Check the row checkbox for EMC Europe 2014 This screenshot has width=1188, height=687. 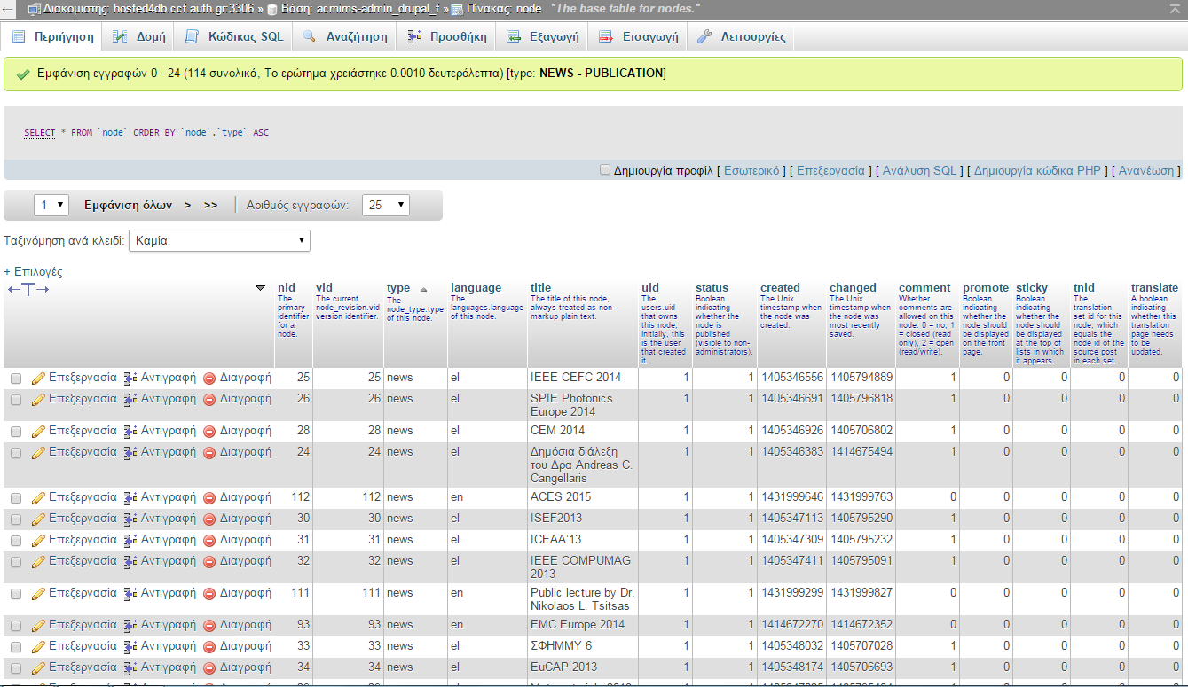(x=16, y=626)
